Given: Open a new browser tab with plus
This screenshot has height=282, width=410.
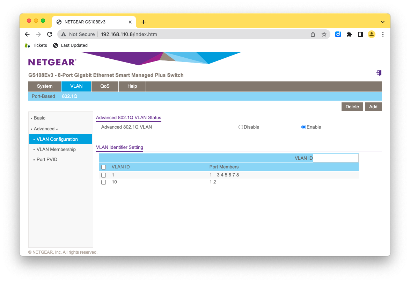Looking at the screenshot, I should click(x=143, y=22).
